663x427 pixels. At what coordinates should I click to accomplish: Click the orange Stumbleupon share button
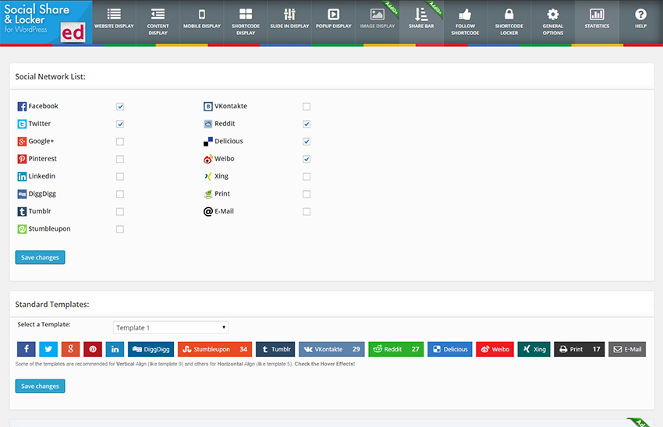tap(214, 349)
